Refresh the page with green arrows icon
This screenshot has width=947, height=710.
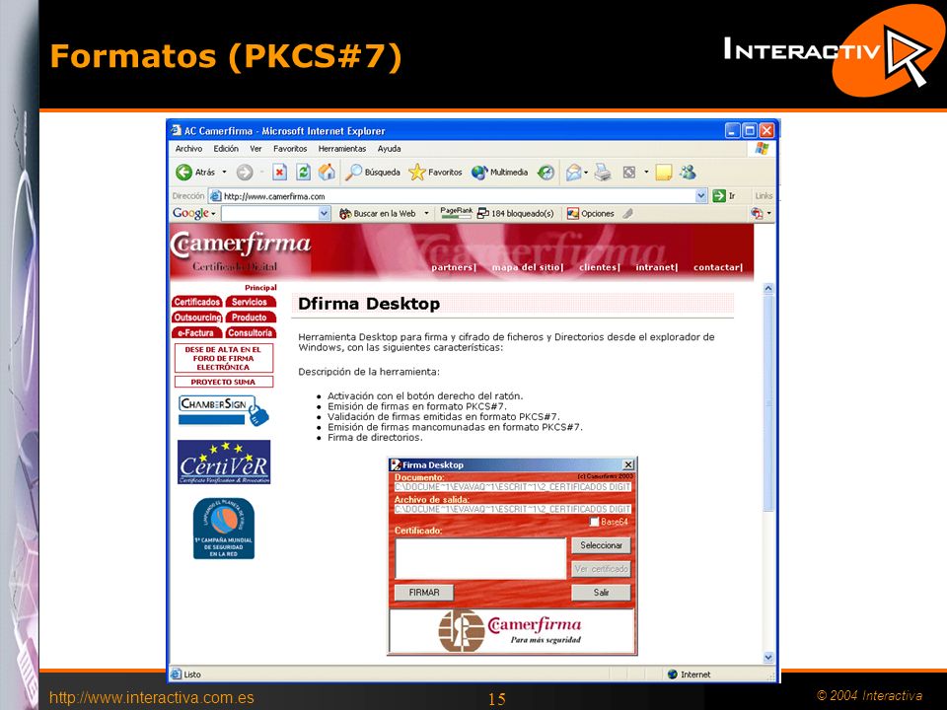(x=303, y=173)
